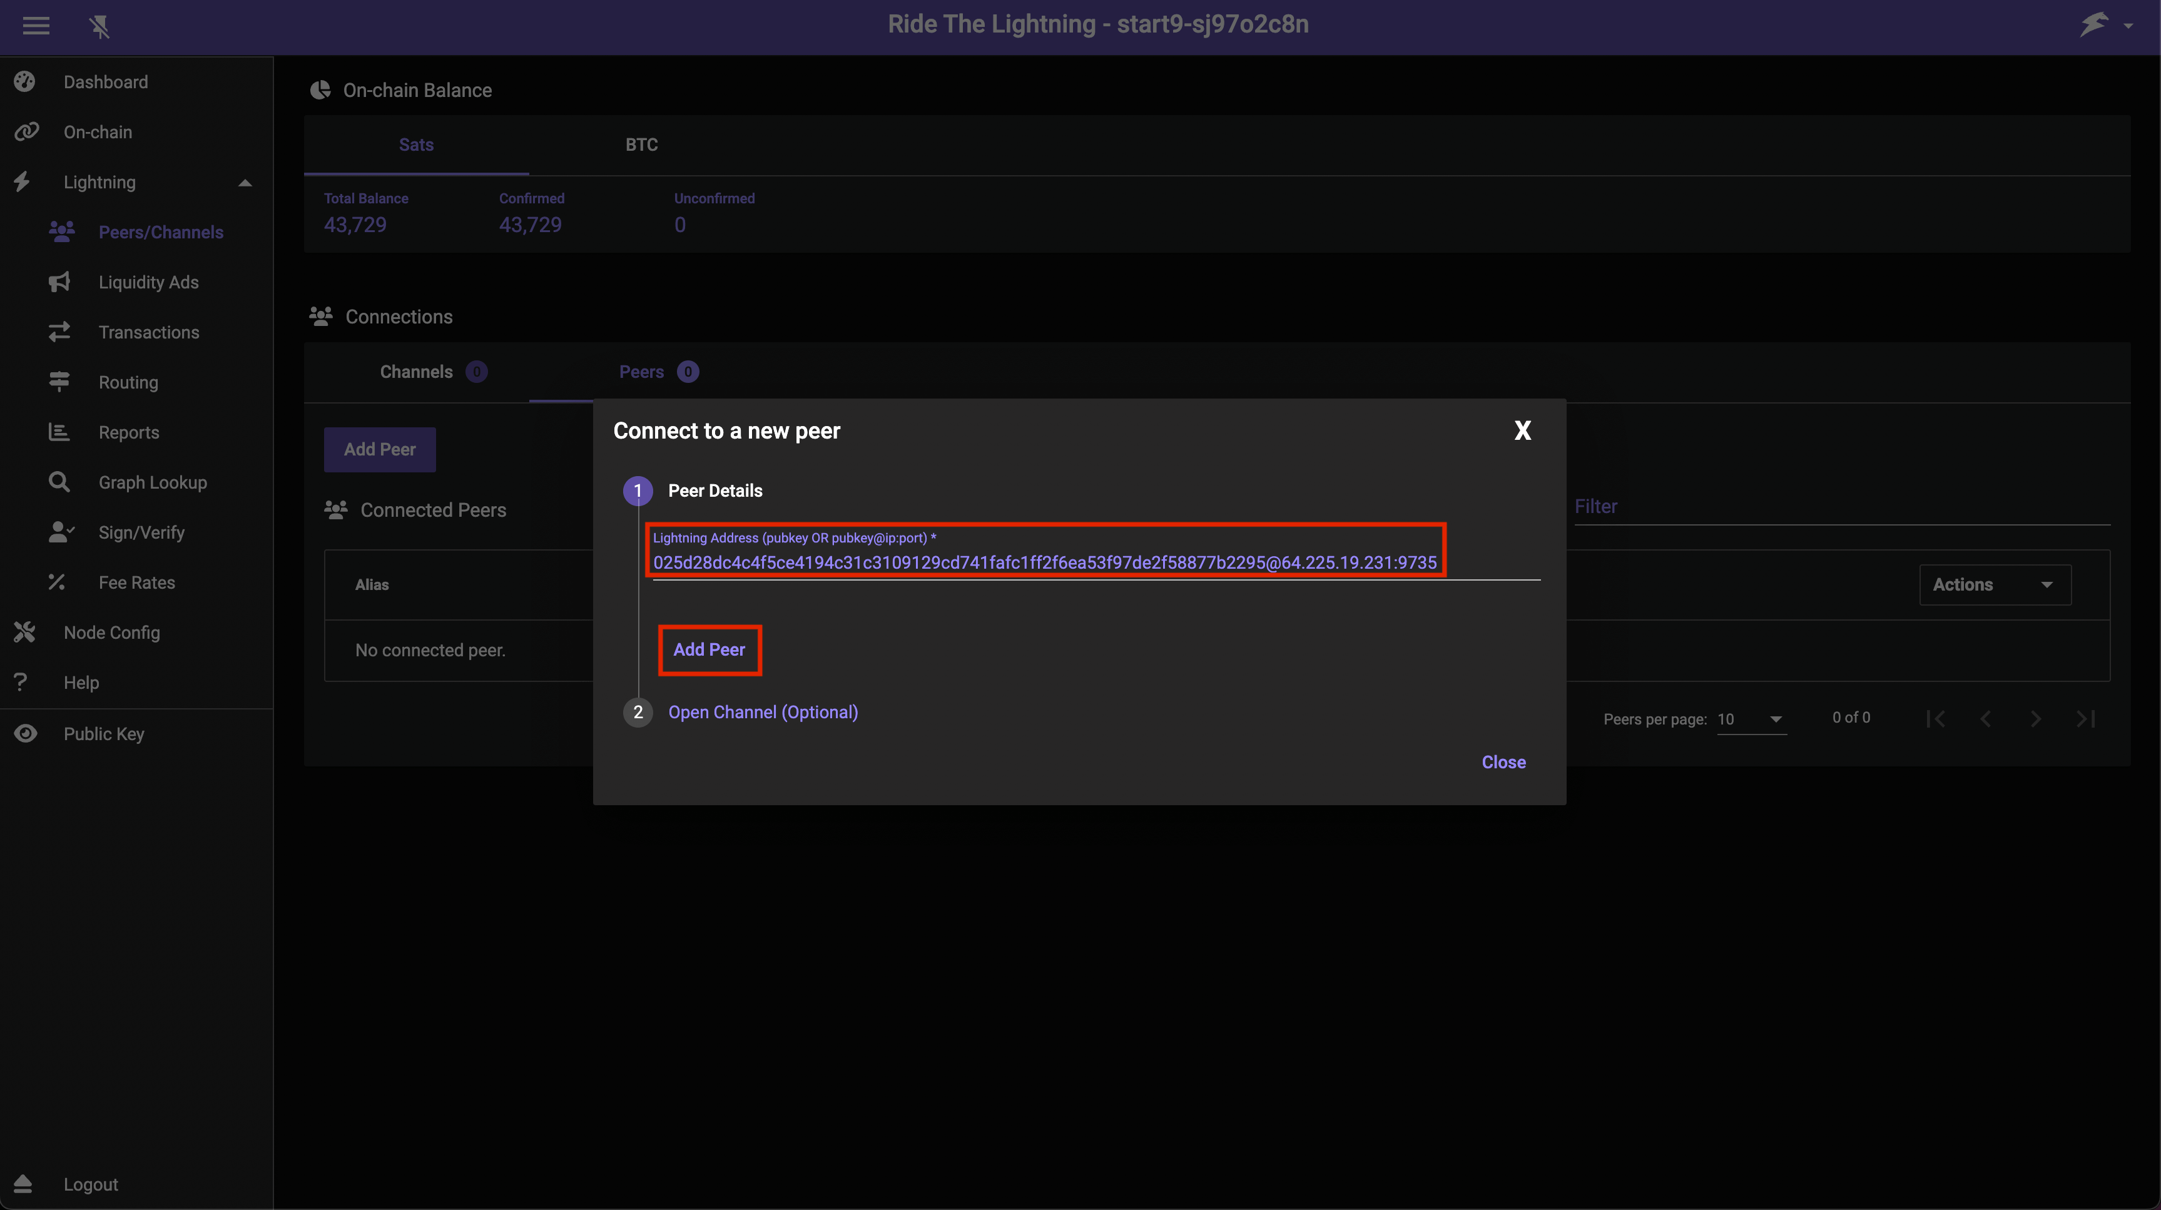This screenshot has width=2161, height=1210.
Task: Click the Lightning bolt icon in sidebar
Action: pos(24,181)
